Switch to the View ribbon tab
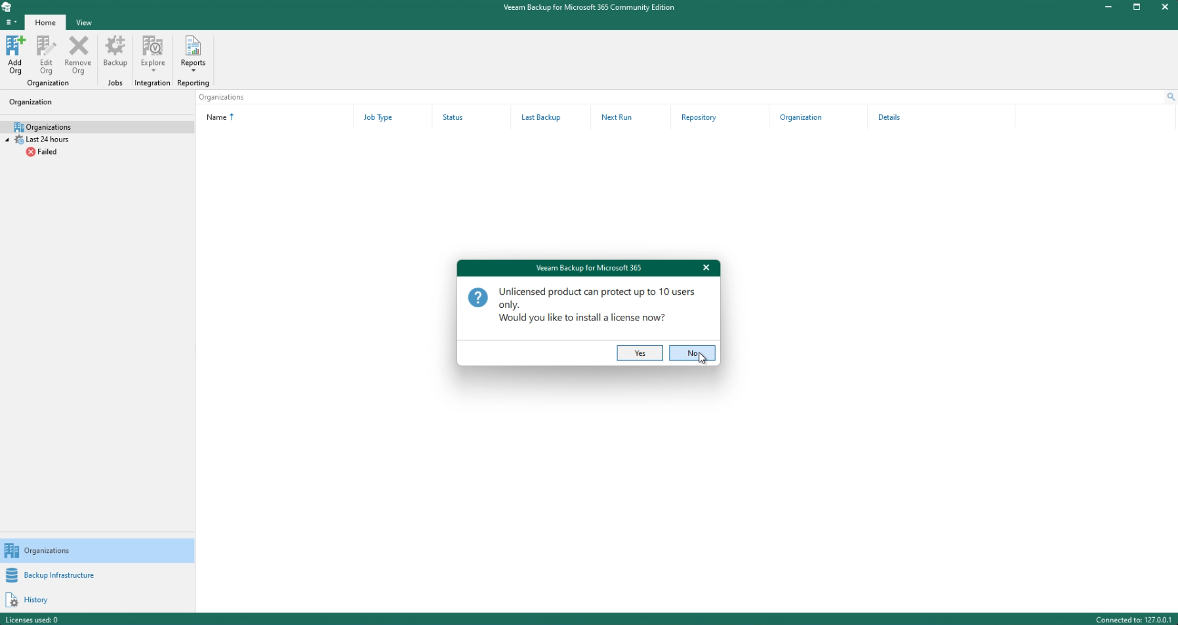 (x=84, y=22)
